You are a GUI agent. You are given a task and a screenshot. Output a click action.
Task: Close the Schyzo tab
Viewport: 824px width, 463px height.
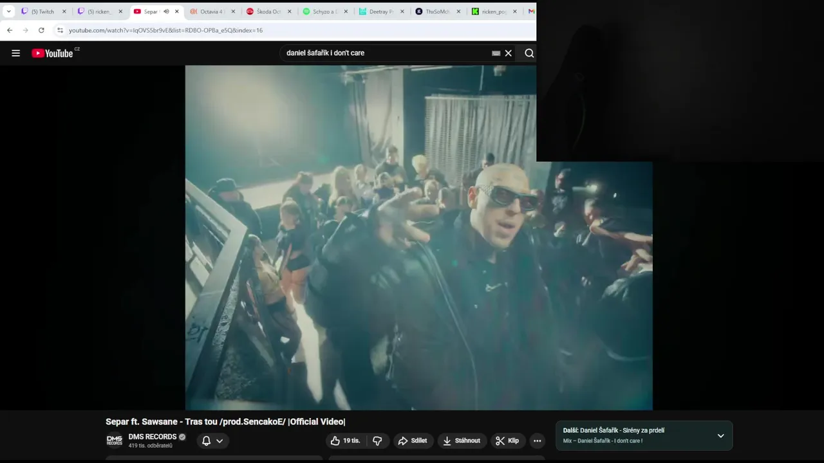pos(346,12)
